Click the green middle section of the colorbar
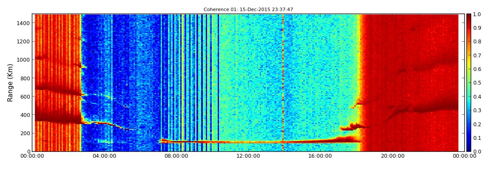 coord(469,82)
